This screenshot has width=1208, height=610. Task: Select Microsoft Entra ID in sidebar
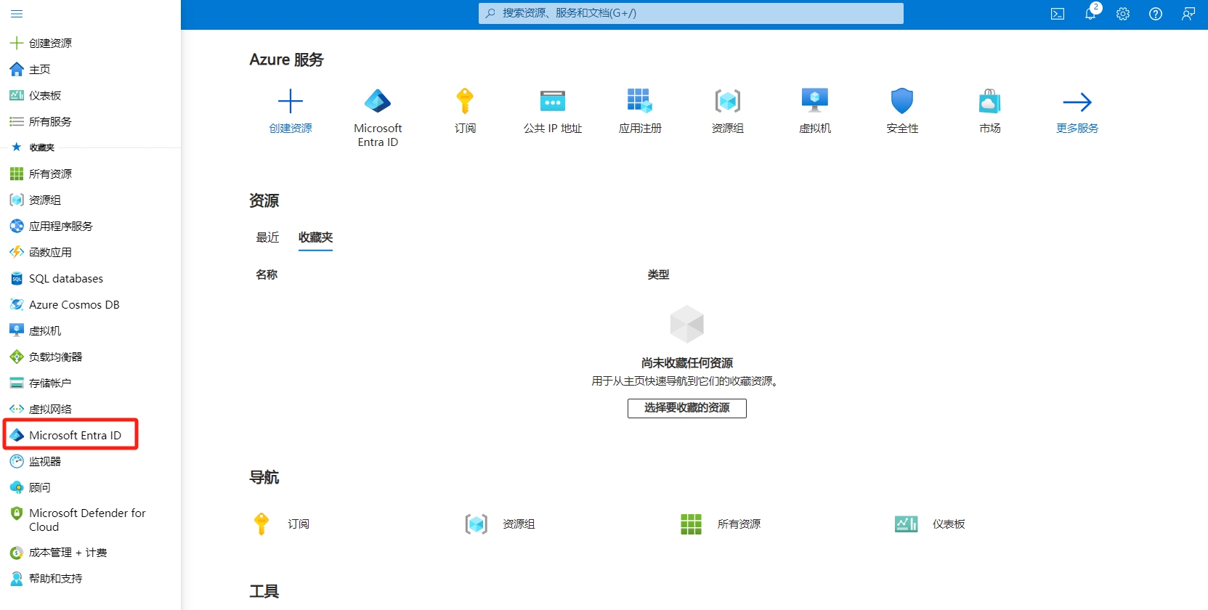[74, 435]
